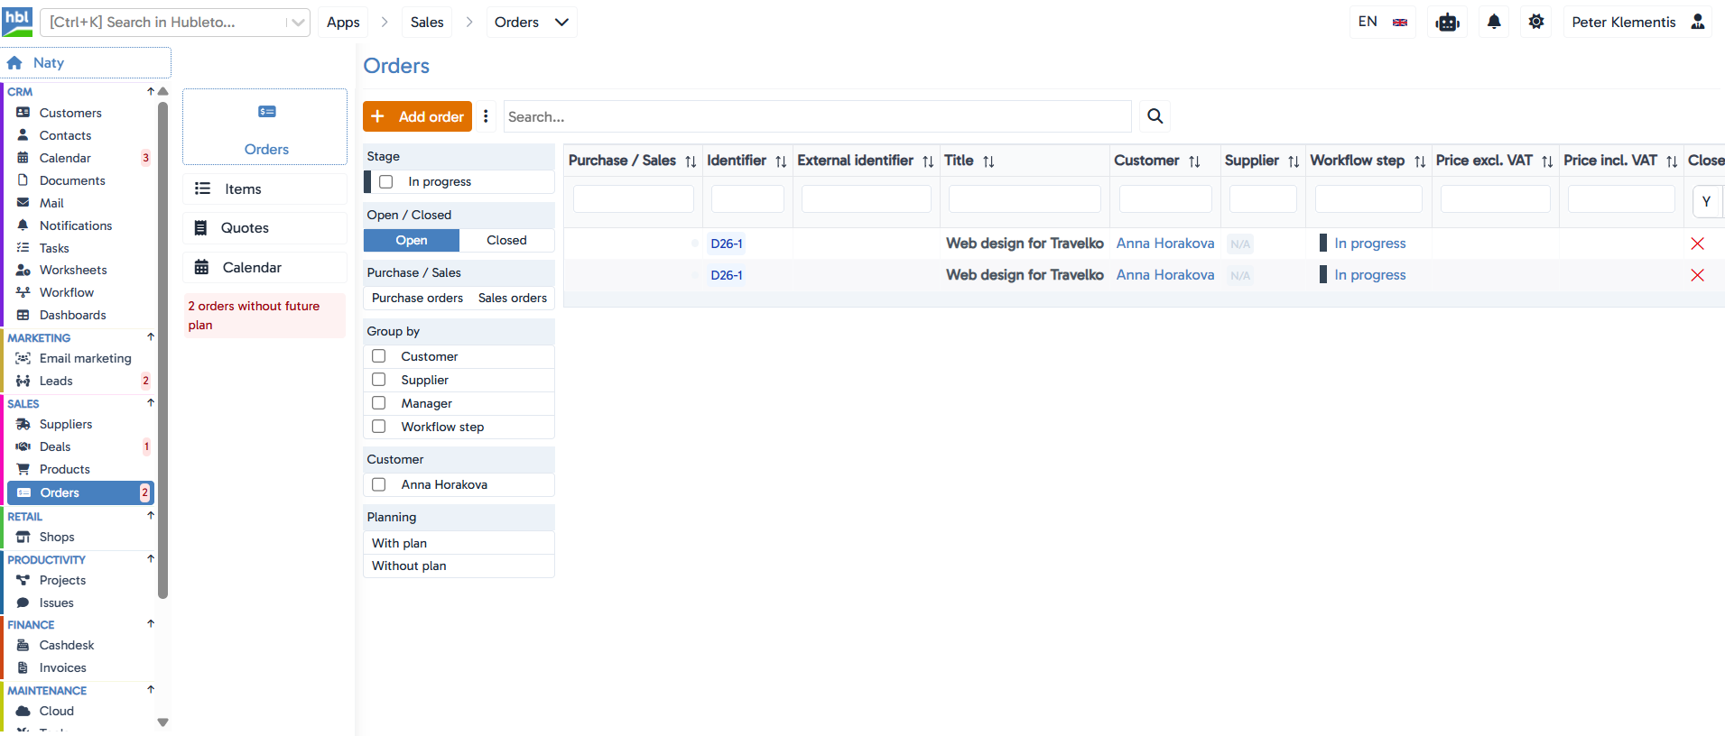
Task: Toggle the theme sun icon
Action: pyautogui.click(x=1536, y=22)
